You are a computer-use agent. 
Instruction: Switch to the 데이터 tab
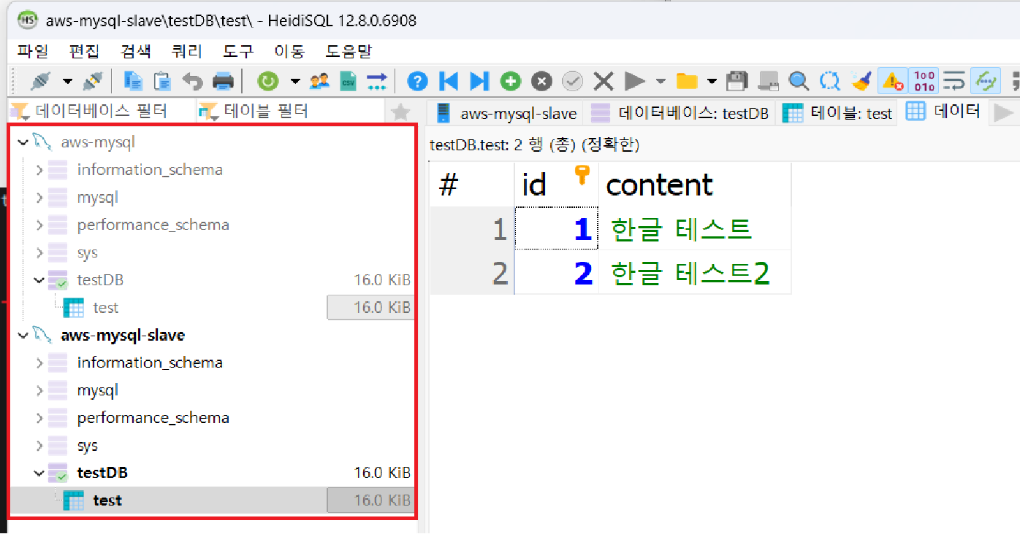click(943, 112)
